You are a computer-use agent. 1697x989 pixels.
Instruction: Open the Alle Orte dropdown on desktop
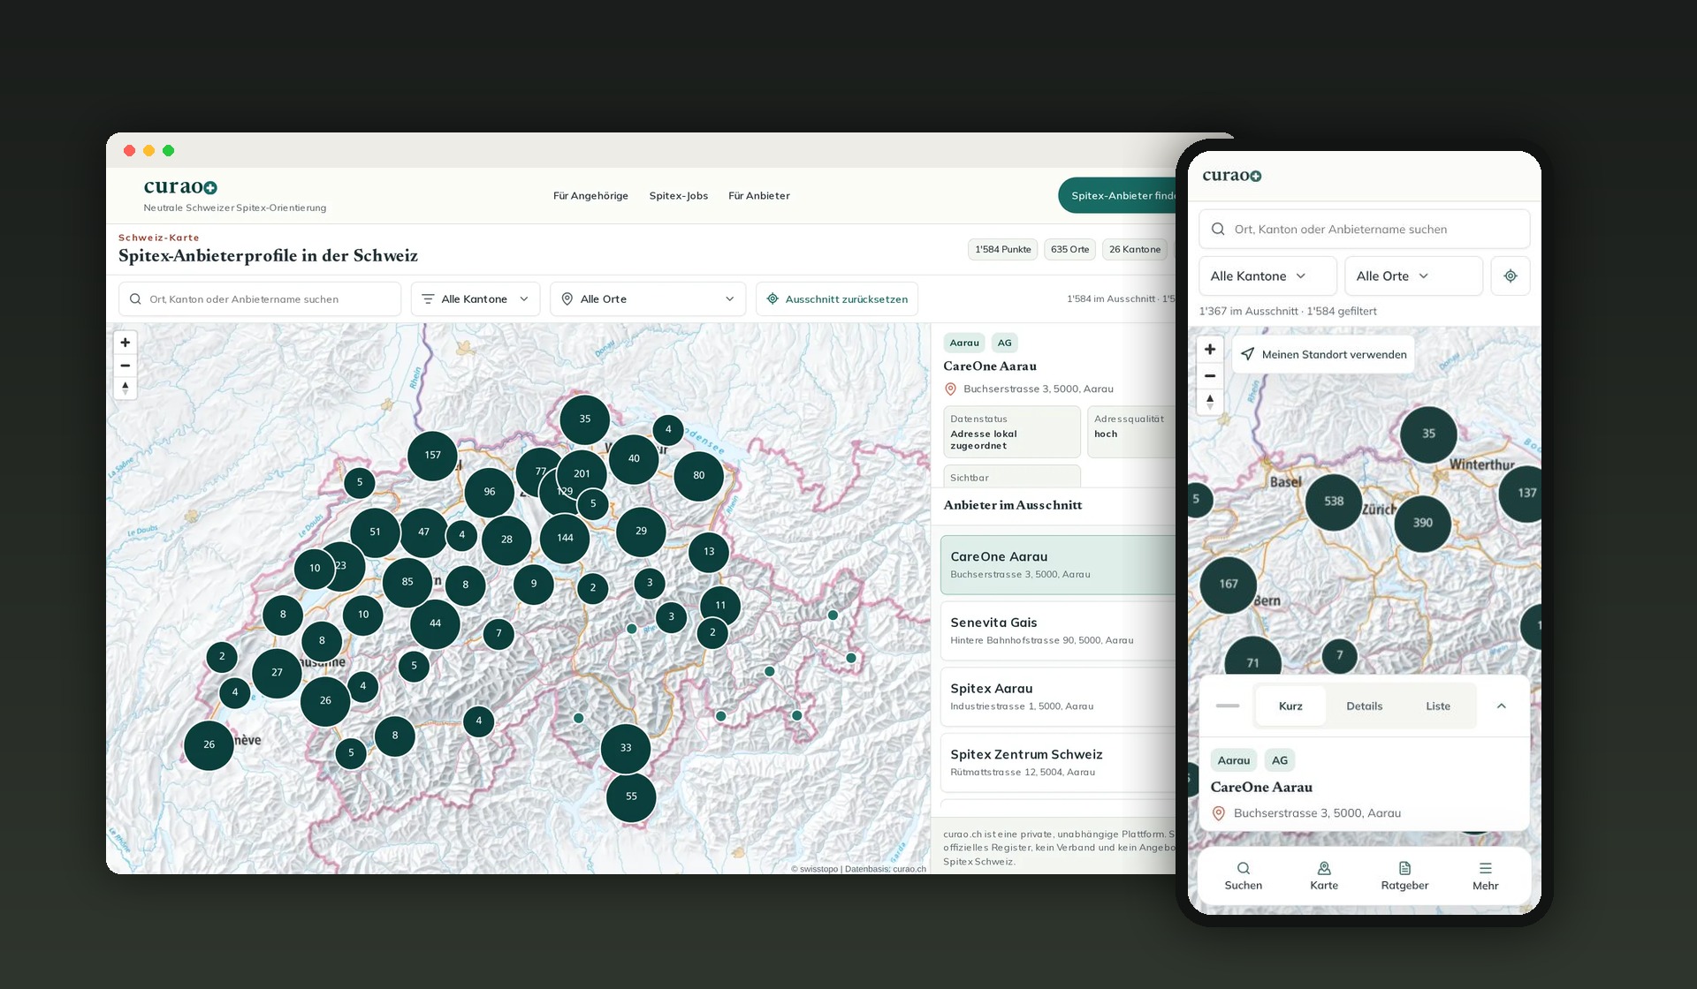[648, 299]
